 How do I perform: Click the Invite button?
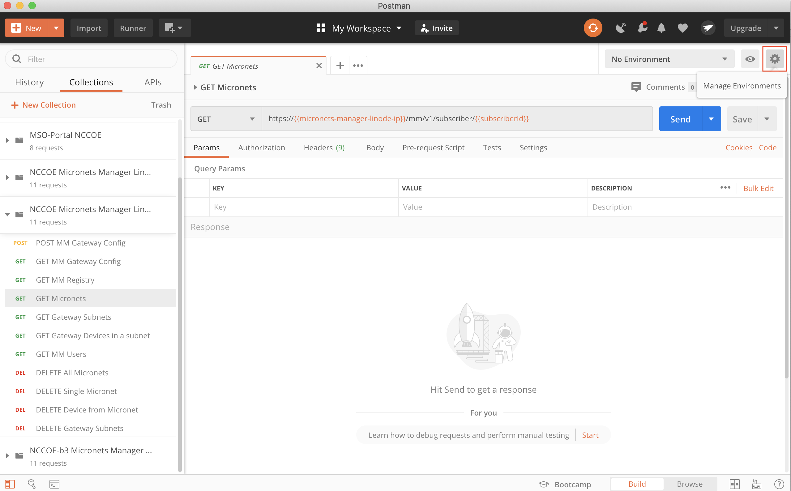(x=436, y=28)
